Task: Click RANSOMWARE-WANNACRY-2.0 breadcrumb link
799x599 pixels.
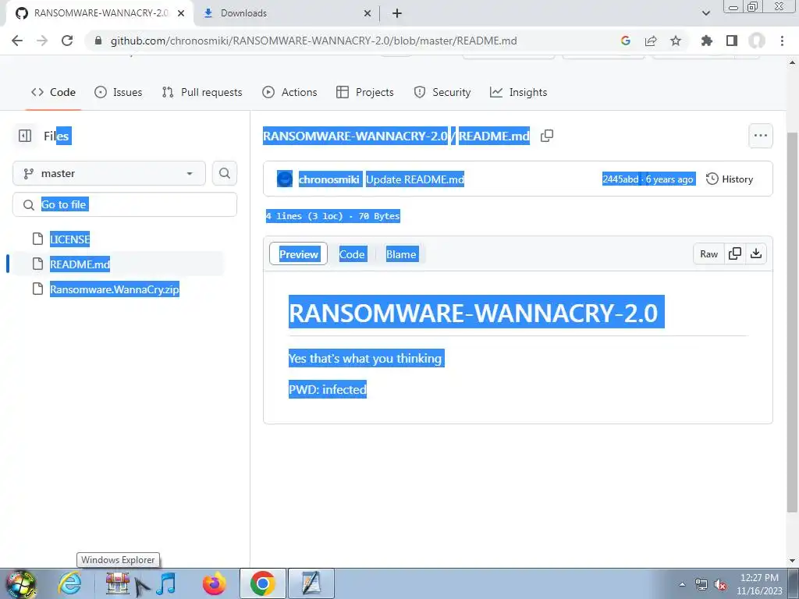Action: (355, 136)
